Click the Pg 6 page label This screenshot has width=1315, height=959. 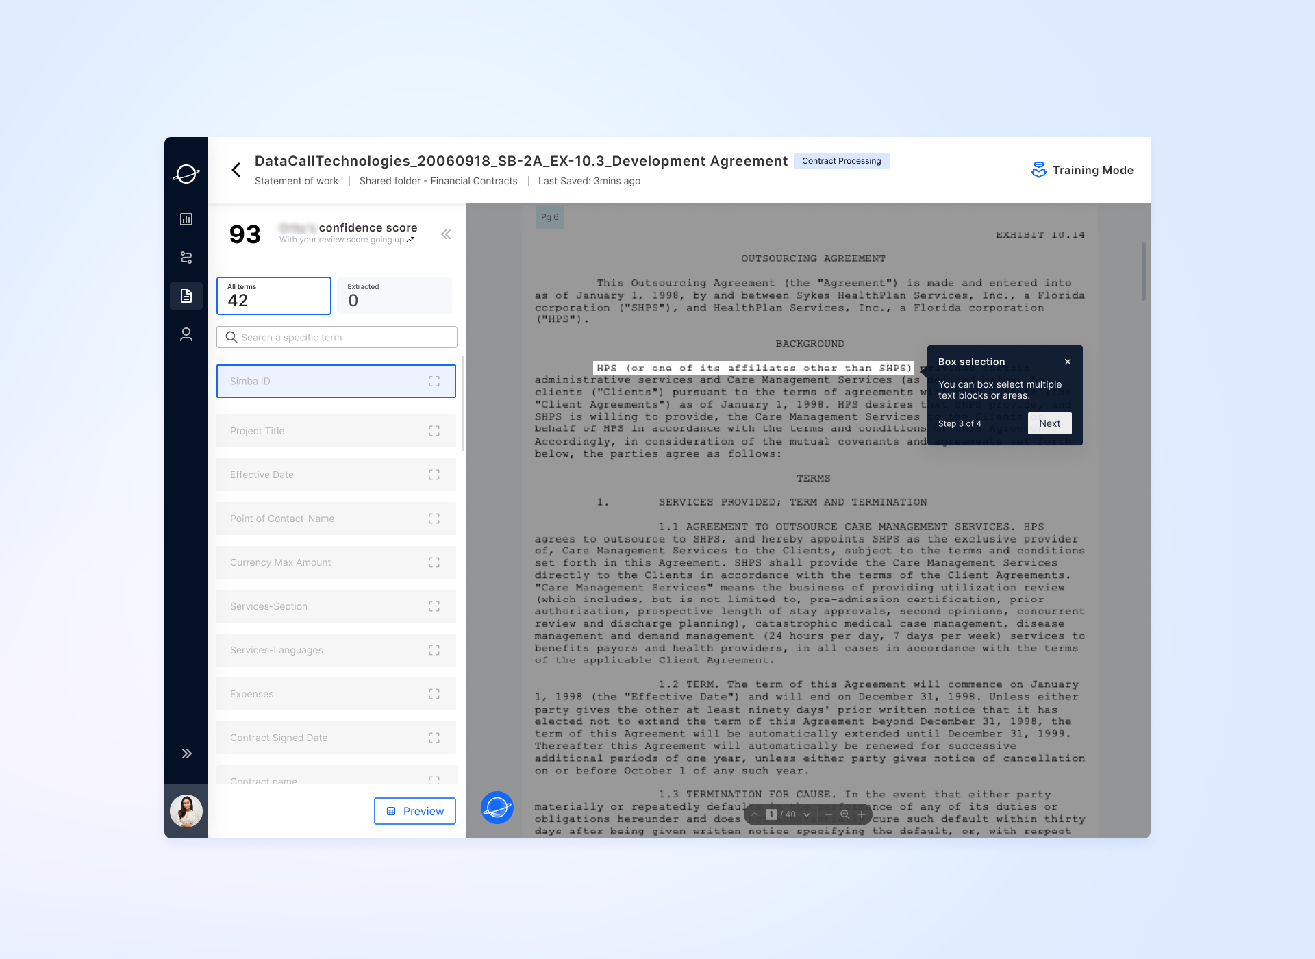click(550, 217)
